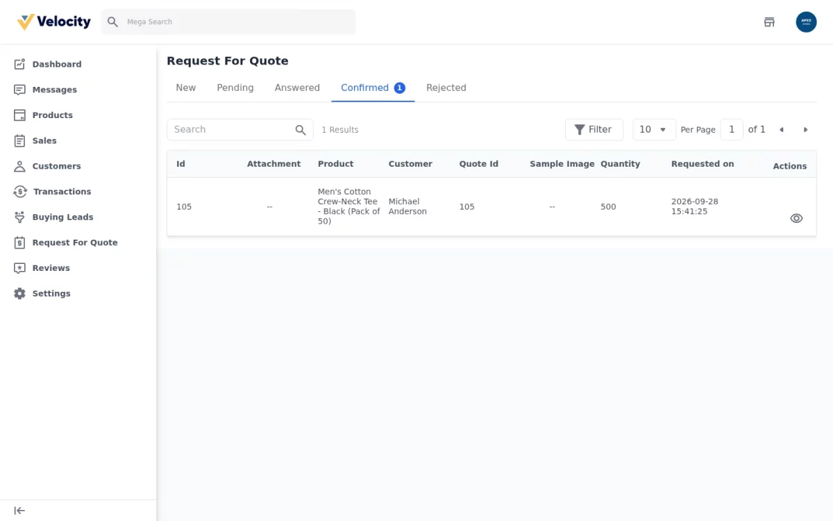The width and height of the screenshot is (833, 521).
Task: Click the Sample Image column header
Action: click(562, 164)
